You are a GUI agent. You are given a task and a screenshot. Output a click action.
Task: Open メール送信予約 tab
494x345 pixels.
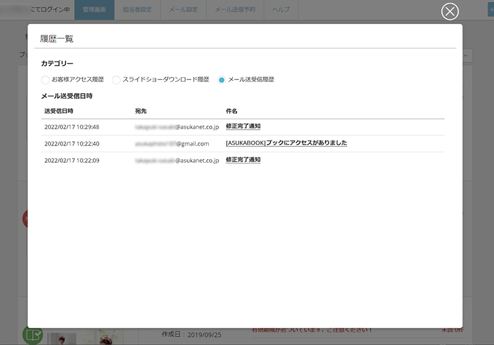click(x=235, y=10)
